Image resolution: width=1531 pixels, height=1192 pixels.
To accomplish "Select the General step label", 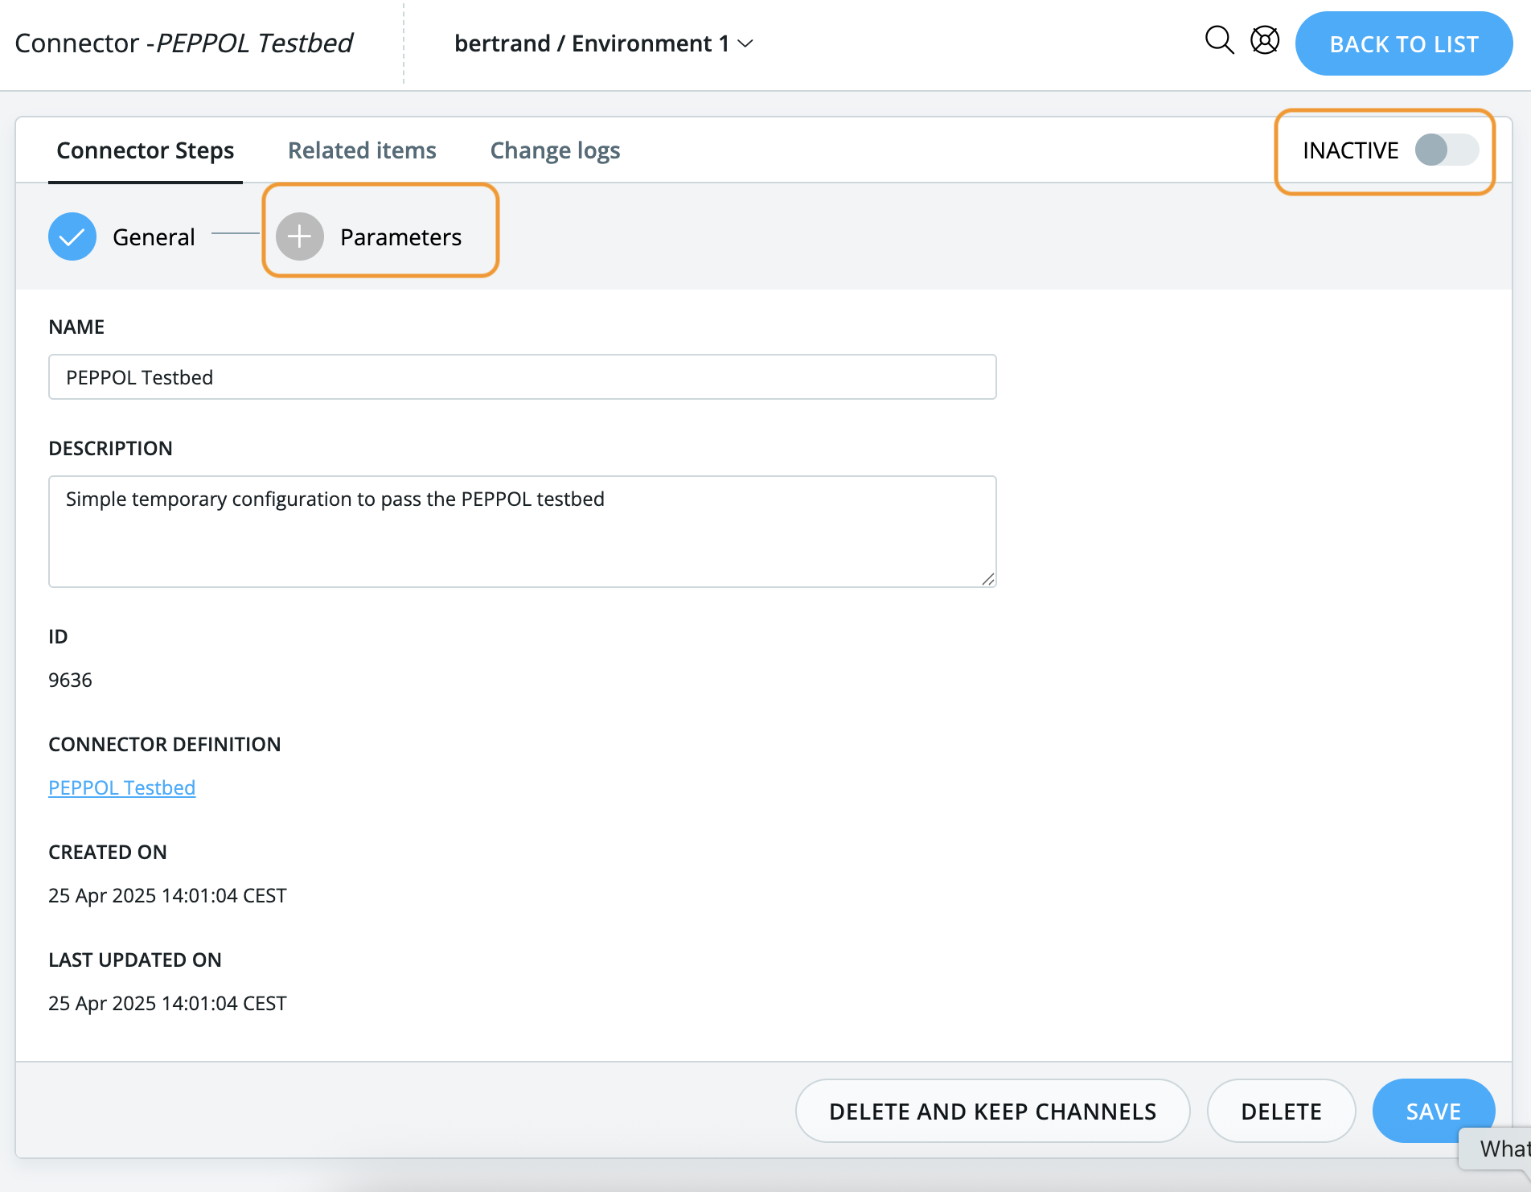I will tap(154, 237).
